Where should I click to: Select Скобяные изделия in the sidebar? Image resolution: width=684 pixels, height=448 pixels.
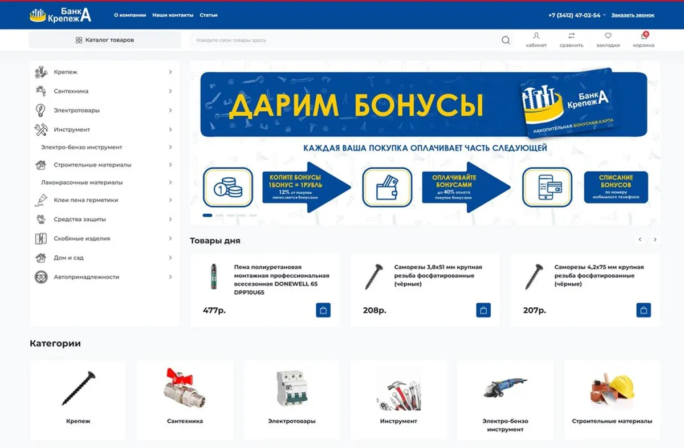[82, 238]
